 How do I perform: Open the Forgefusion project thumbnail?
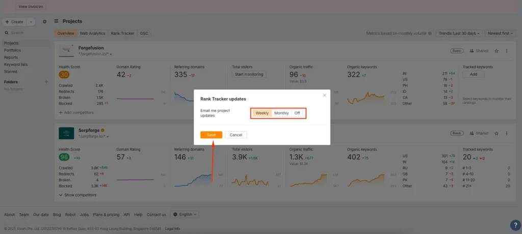[x=66, y=50]
